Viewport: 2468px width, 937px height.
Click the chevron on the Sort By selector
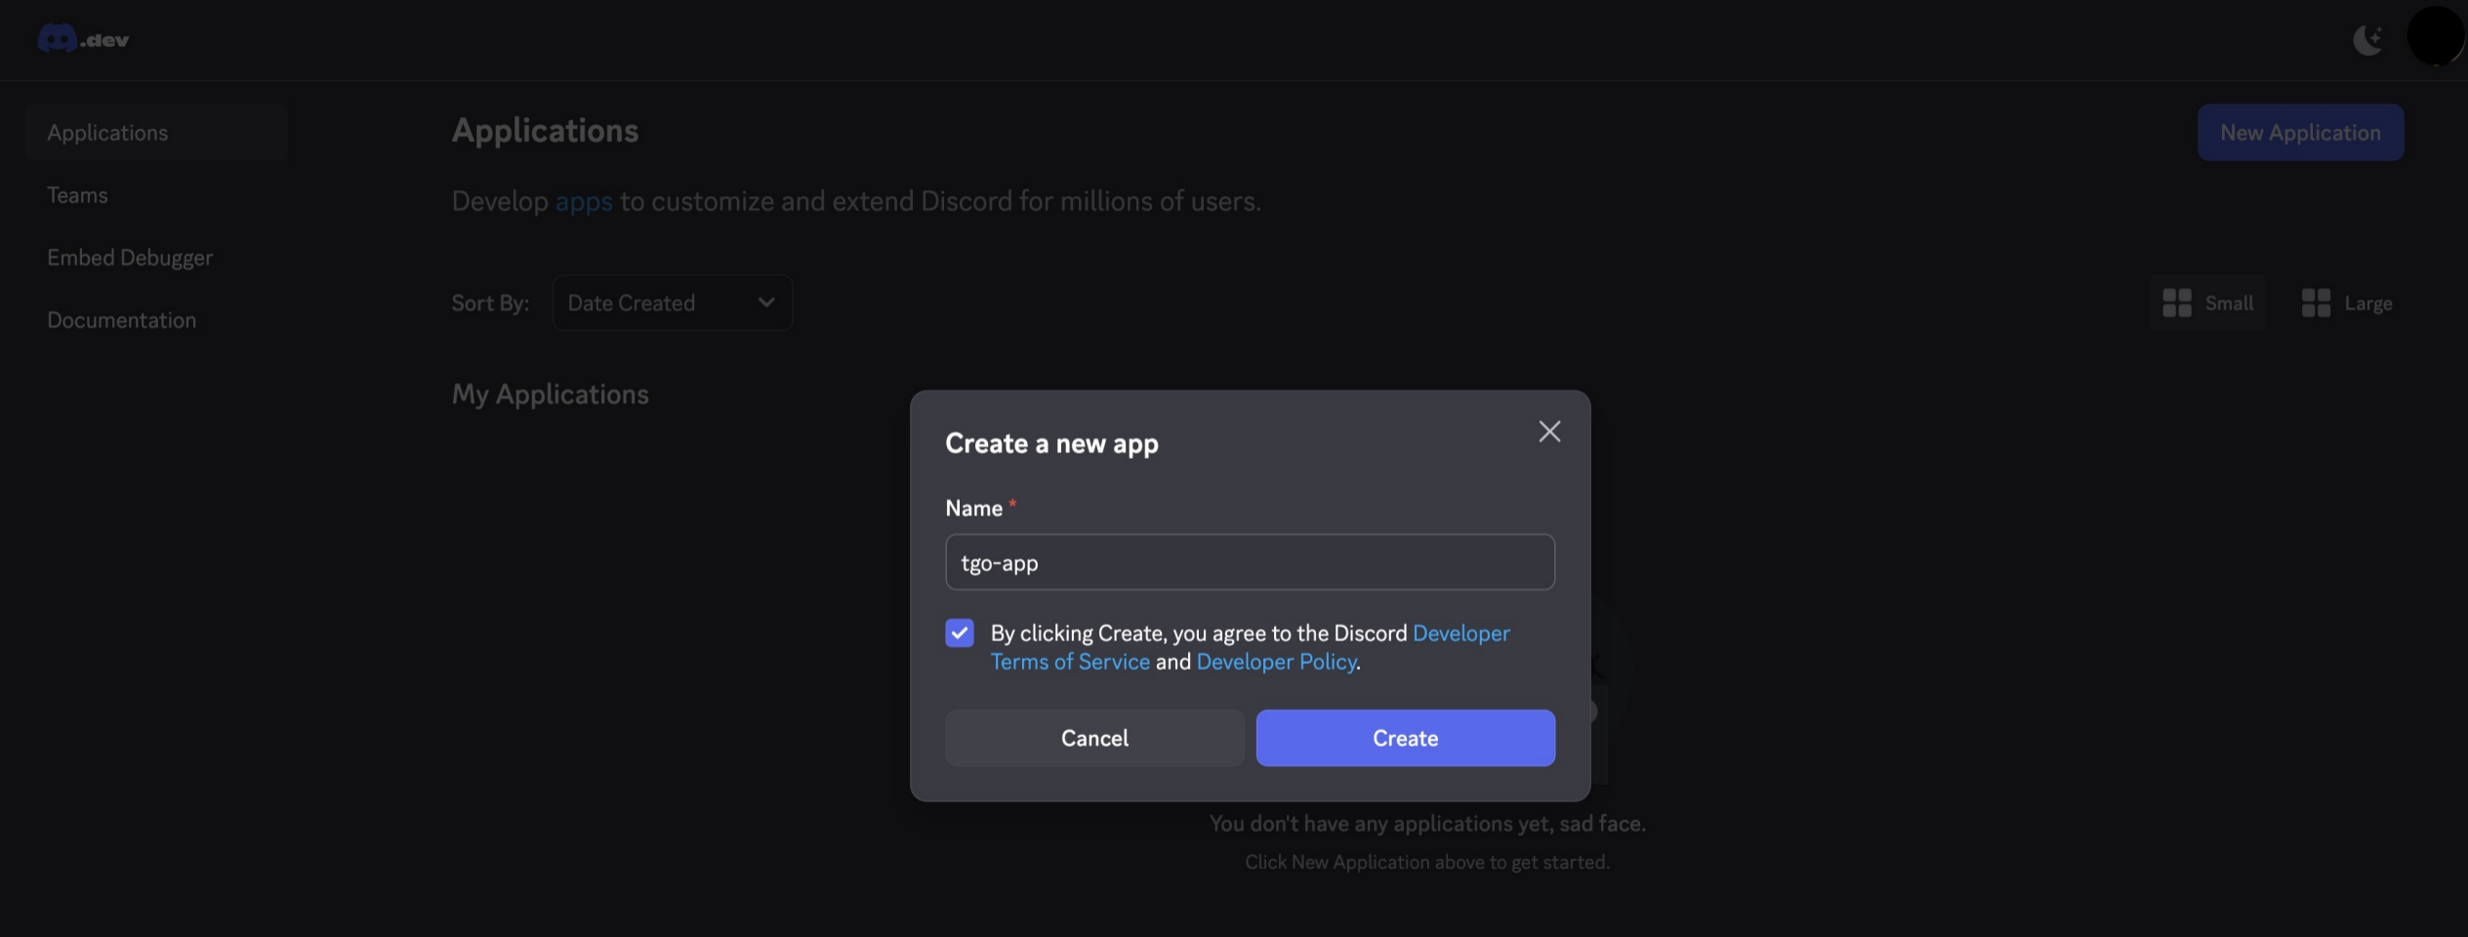coord(765,303)
